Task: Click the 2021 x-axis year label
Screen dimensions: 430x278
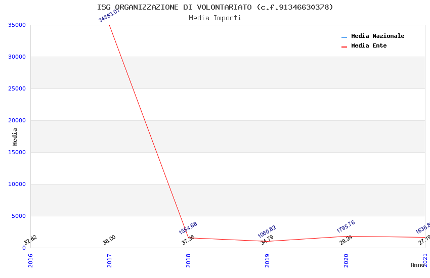Action: [425, 260]
